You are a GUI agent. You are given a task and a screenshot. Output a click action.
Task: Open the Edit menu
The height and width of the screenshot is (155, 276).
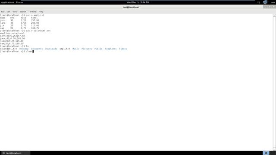9,12
